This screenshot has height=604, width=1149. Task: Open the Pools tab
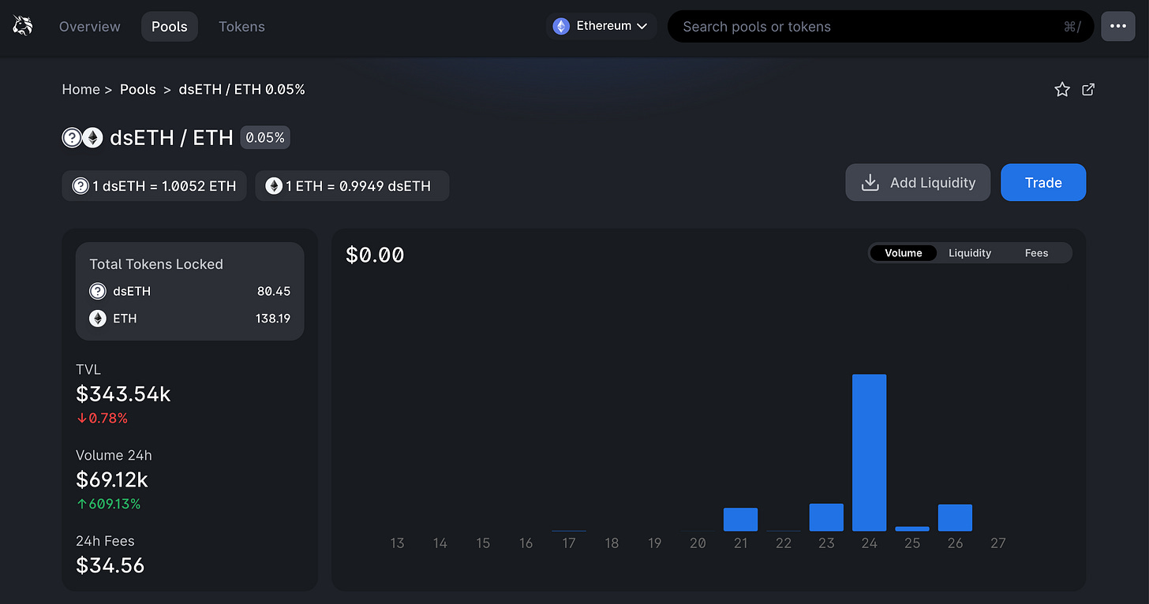tap(170, 27)
